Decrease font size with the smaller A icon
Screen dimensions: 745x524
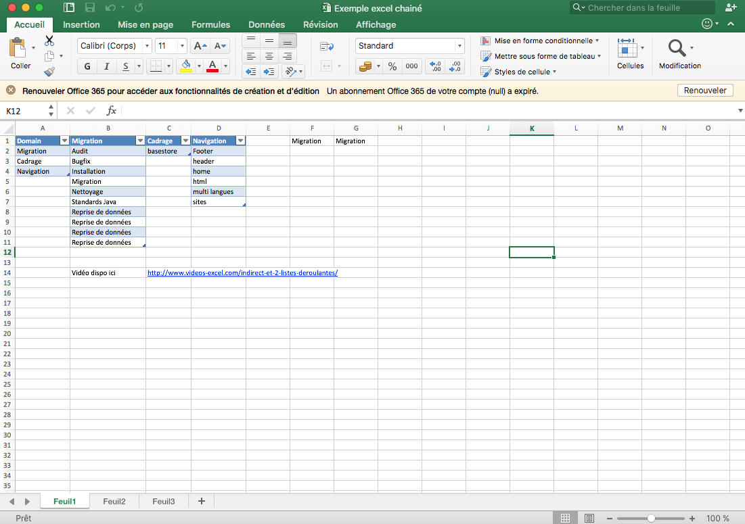(x=220, y=46)
